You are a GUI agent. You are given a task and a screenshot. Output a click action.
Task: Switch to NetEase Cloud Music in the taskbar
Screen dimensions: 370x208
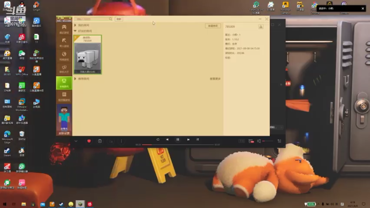point(90,204)
